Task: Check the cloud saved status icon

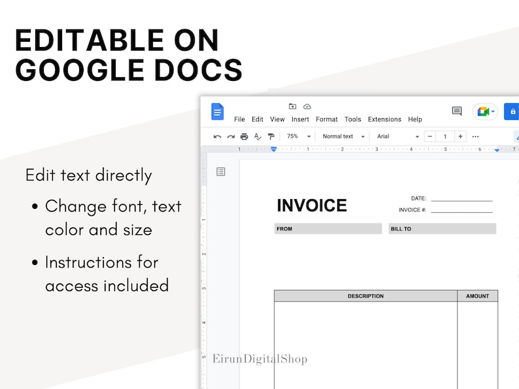Action: pyautogui.click(x=307, y=106)
